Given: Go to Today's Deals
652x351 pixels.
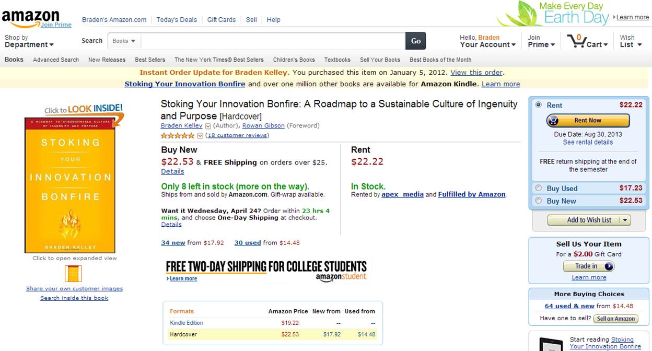Looking at the screenshot, I should 177,20.
